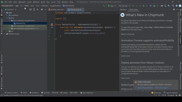182x102 pixels.
Task: Expand the folded import block
Action: tap(65, 19)
